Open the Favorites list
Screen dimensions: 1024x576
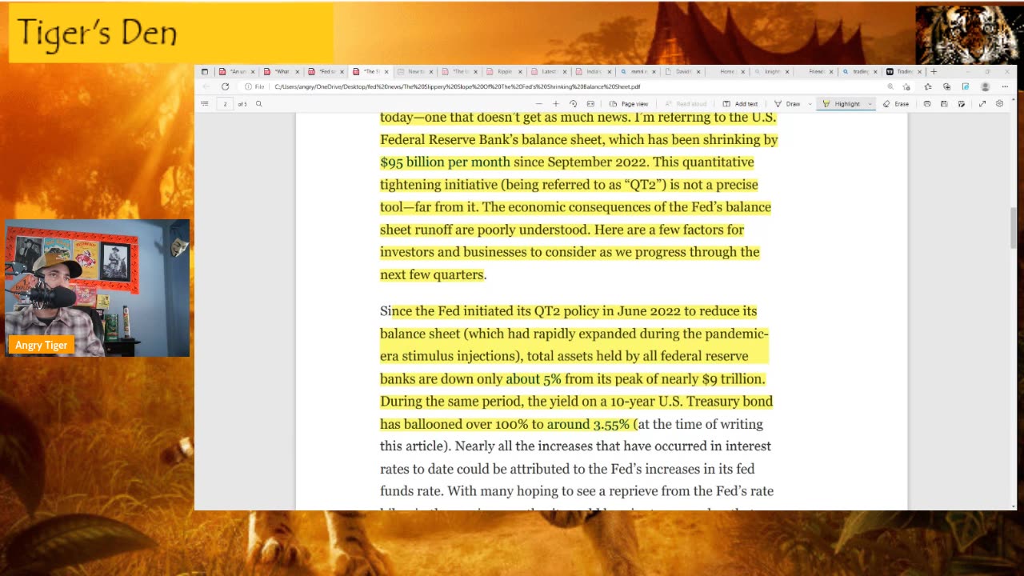(928, 86)
